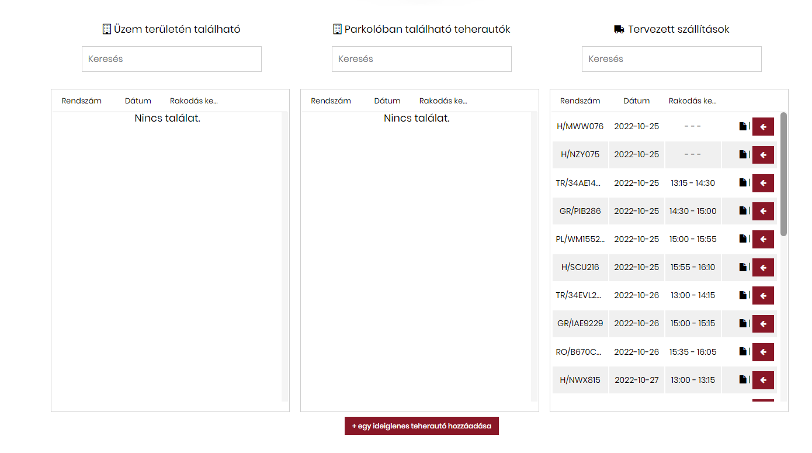Click the scrollbar thumb of the planned shipments list
Image resolution: width=812 pixels, height=453 pixels.
pos(783,174)
